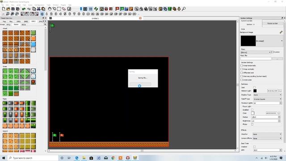Click the Resize section button
Viewport: 286px width, 161px height.
coord(273,24)
